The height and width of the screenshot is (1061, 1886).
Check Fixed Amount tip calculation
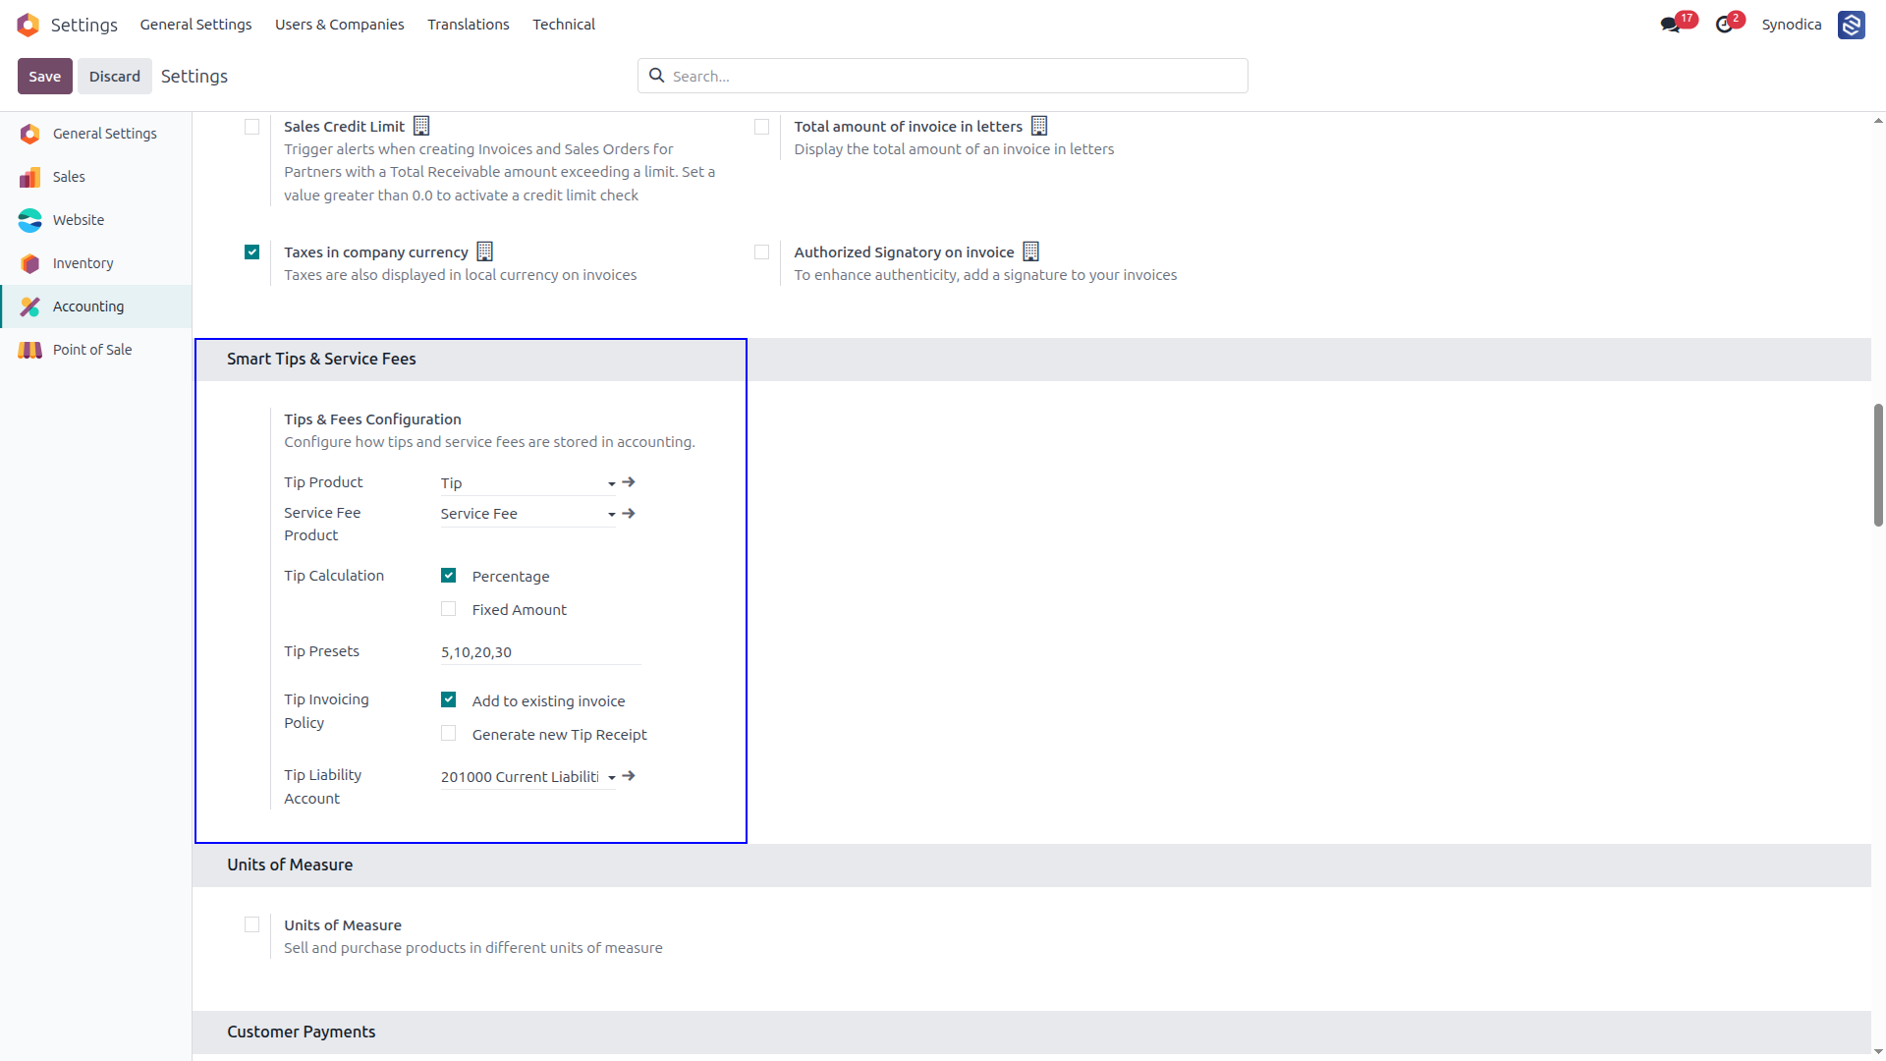point(449,609)
